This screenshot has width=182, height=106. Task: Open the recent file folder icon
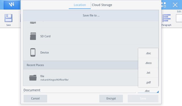33,78
